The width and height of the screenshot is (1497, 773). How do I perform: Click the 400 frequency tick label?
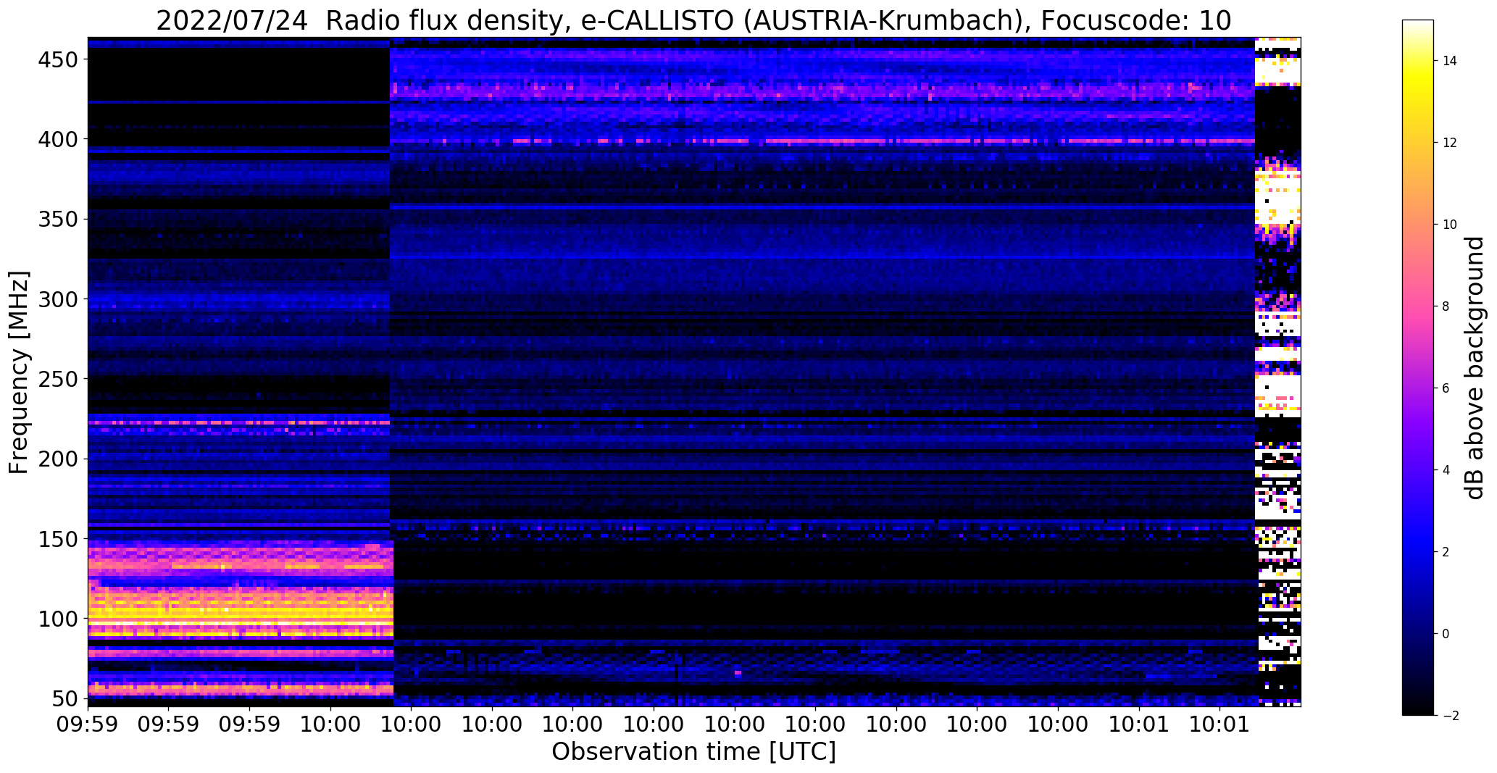(57, 139)
